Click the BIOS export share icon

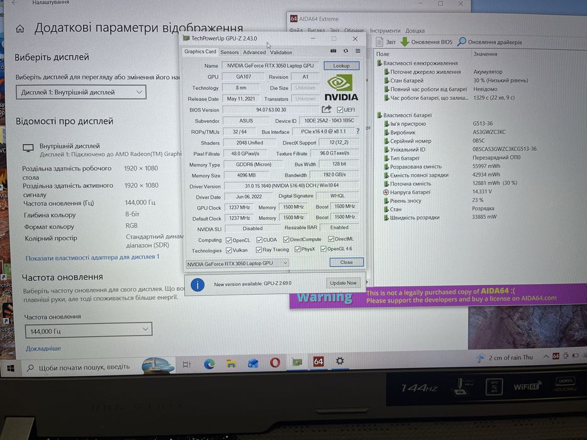click(x=327, y=109)
